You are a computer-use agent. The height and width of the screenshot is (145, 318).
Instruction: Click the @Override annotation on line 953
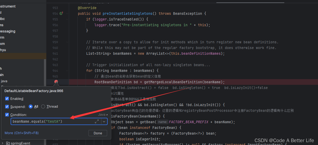point(87,8)
